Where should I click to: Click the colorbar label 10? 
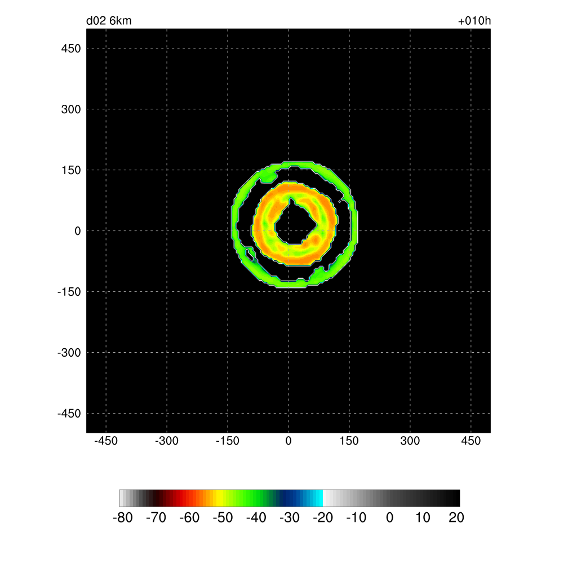423,518
